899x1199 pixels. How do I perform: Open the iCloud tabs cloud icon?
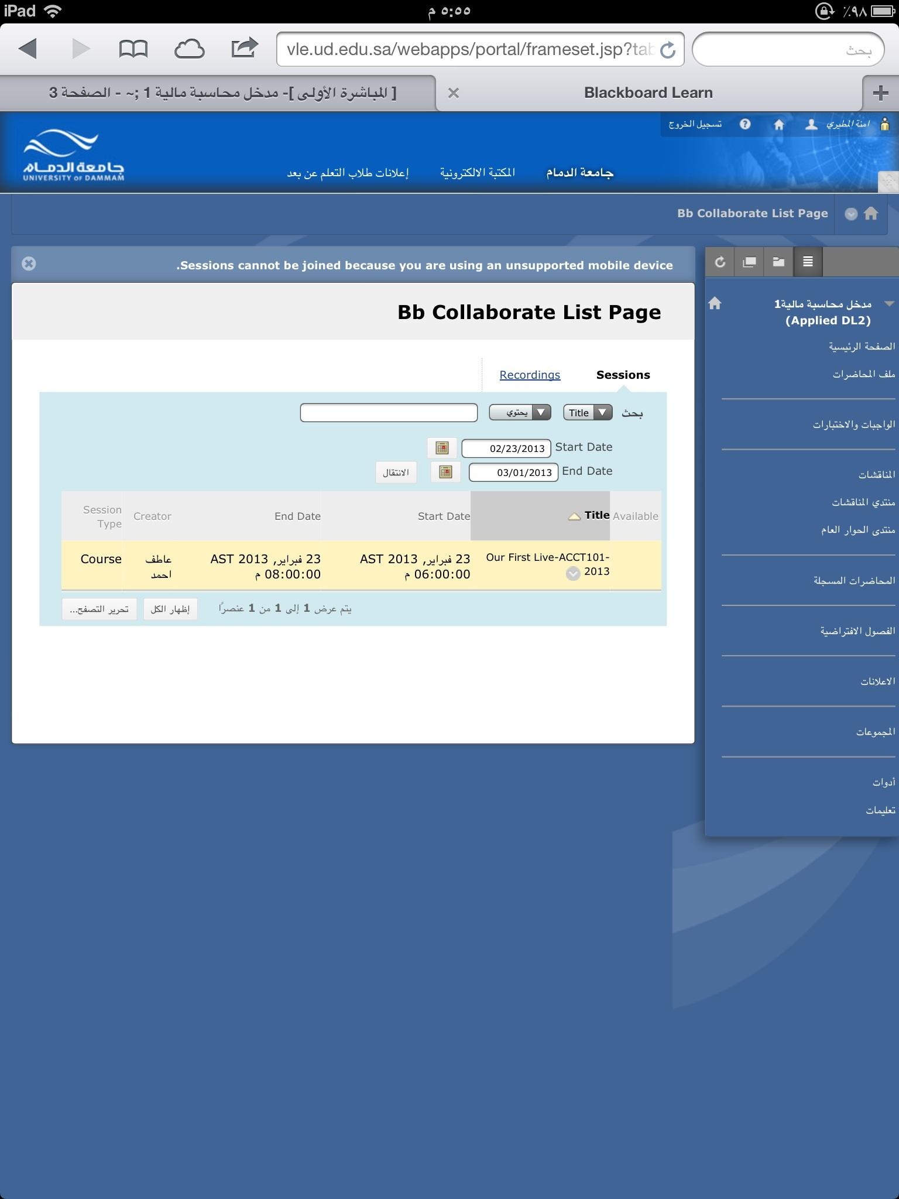[190, 49]
